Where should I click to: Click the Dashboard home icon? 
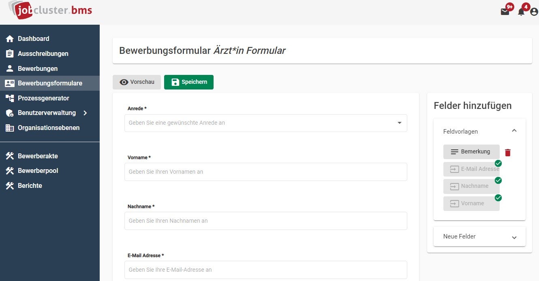10,39
